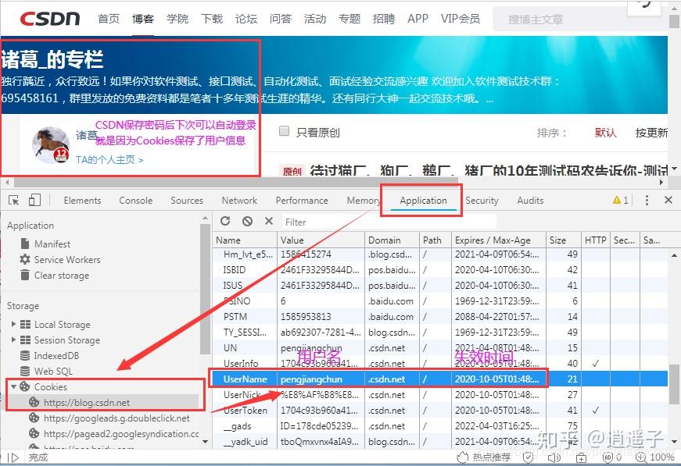The width and height of the screenshot is (681, 466).
Task: Click the Manifest document icon
Action: (25, 244)
